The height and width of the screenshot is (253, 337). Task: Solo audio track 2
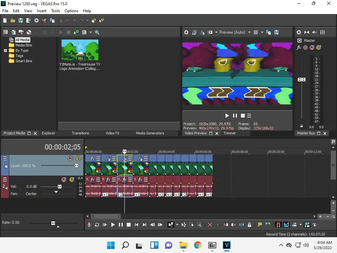72,180
